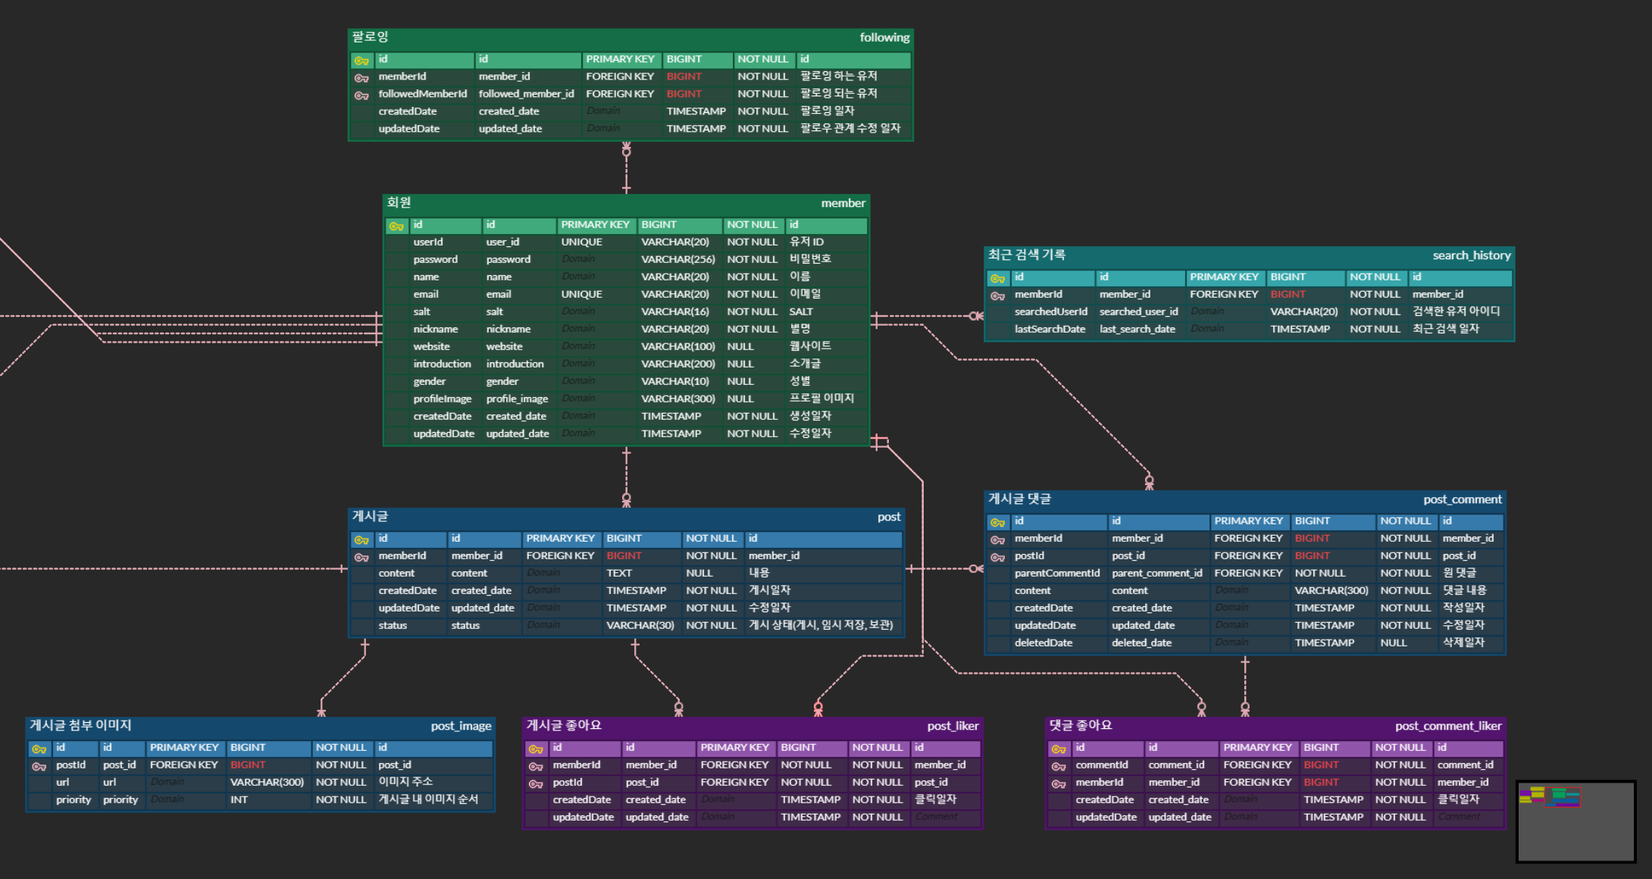Click the yellow key icon in member table
Viewport: 1652px width, 879px height.
tap(396, 227)
